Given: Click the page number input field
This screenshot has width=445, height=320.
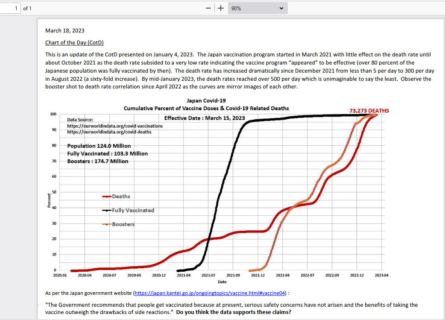Looking at the screenshot, I should point(11,8).
